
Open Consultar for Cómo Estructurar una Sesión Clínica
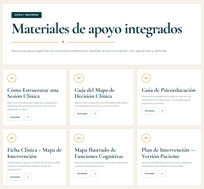15,117
